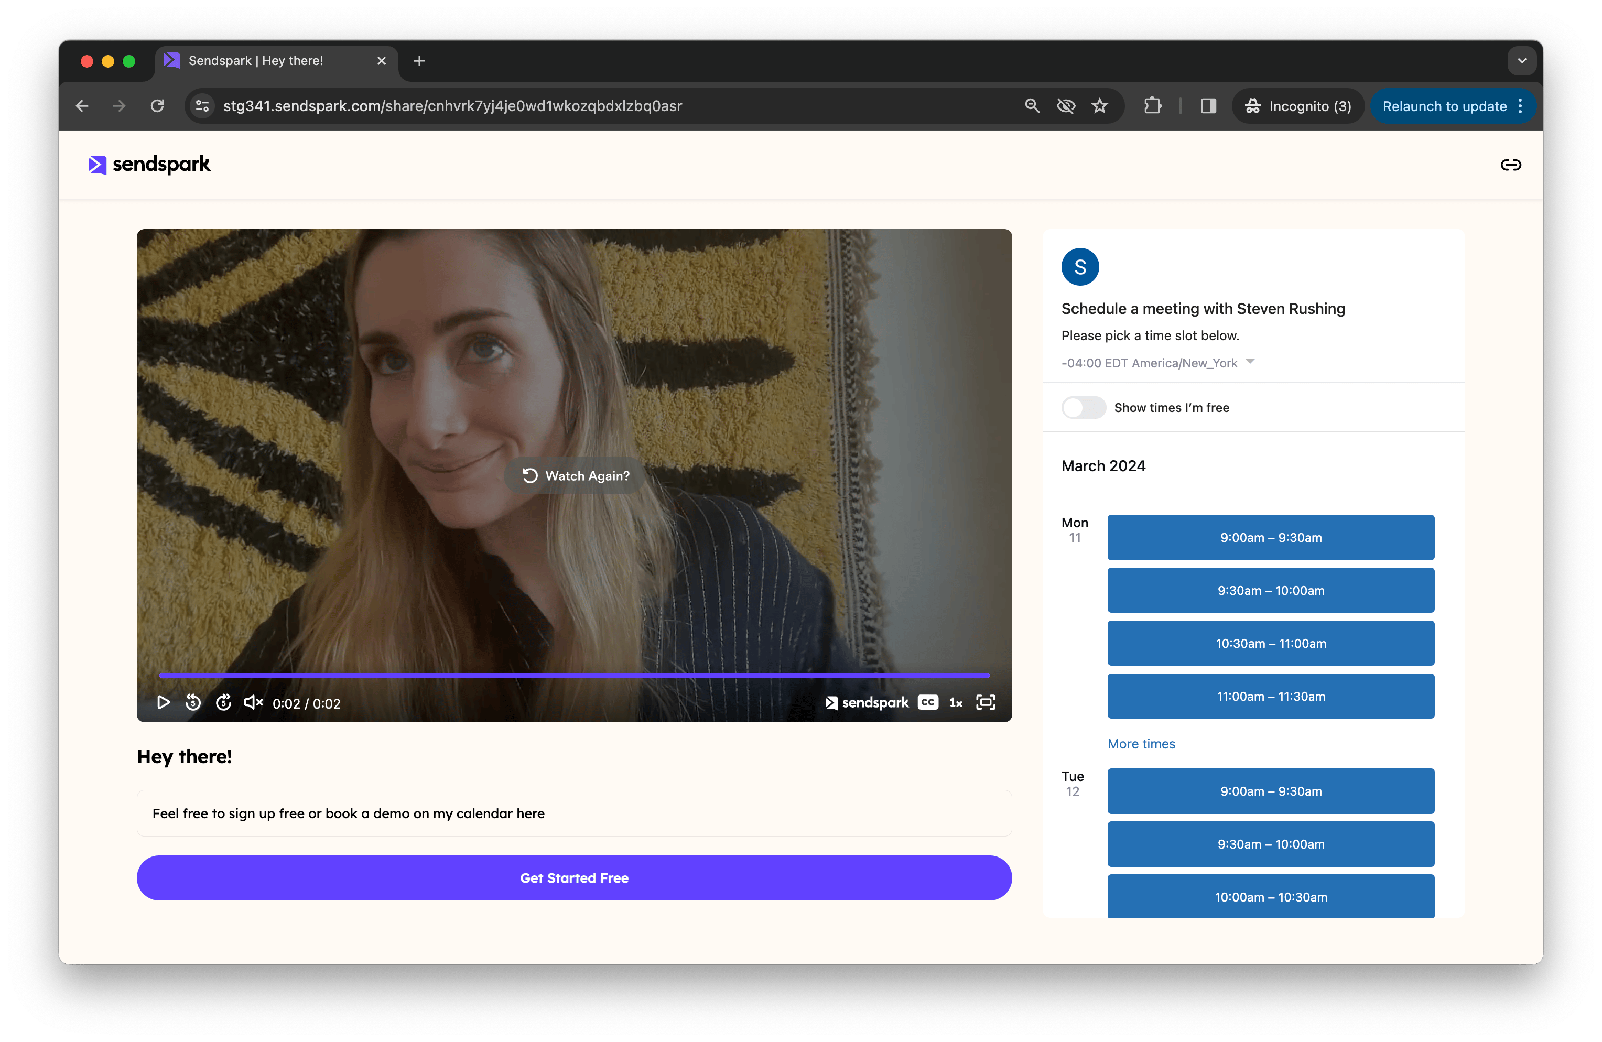The width and height of the screenshot is (1602, 1042).
Task: Click More times link under Monday
Action: [x=1142, y=744]
